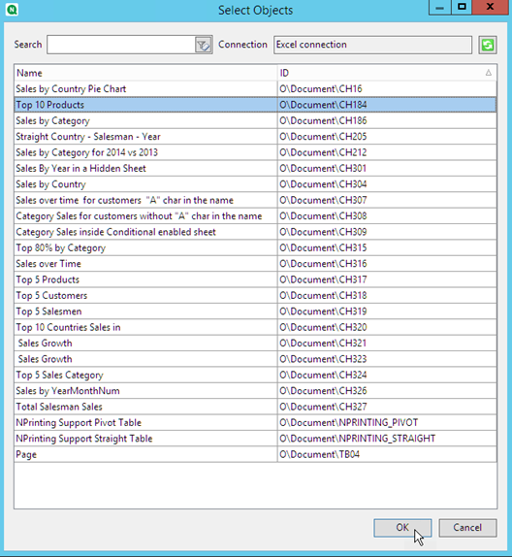Click the Name column header
Viewport: 512px width, 557px height.
(x=145, y=73)
